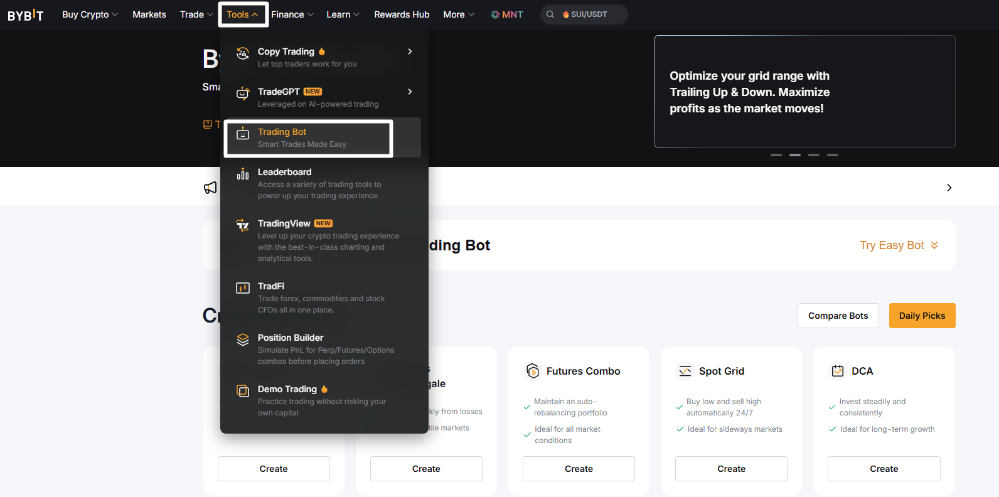The width and height of the screenshot is (999, 497).
Task: Click the Bybit logo
Action: click(26, 15)
